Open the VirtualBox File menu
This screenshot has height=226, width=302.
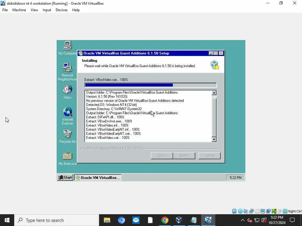coord(5,10)
